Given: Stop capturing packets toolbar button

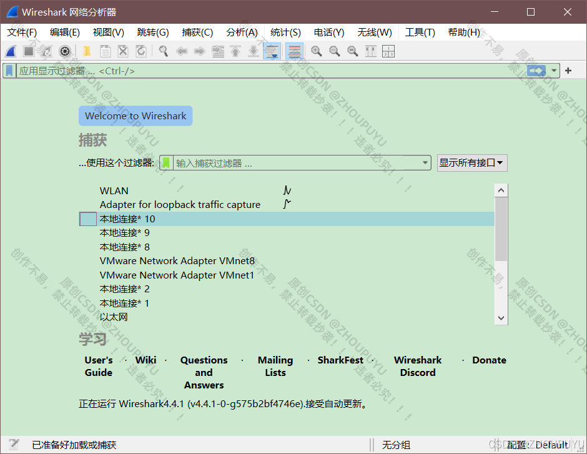Looking at the screenshot, I should (29, 51).
